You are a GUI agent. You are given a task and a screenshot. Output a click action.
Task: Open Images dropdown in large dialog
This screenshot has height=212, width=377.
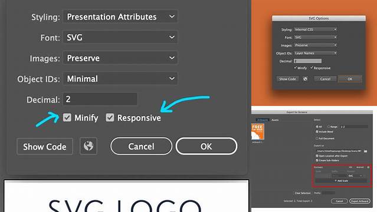120,58
